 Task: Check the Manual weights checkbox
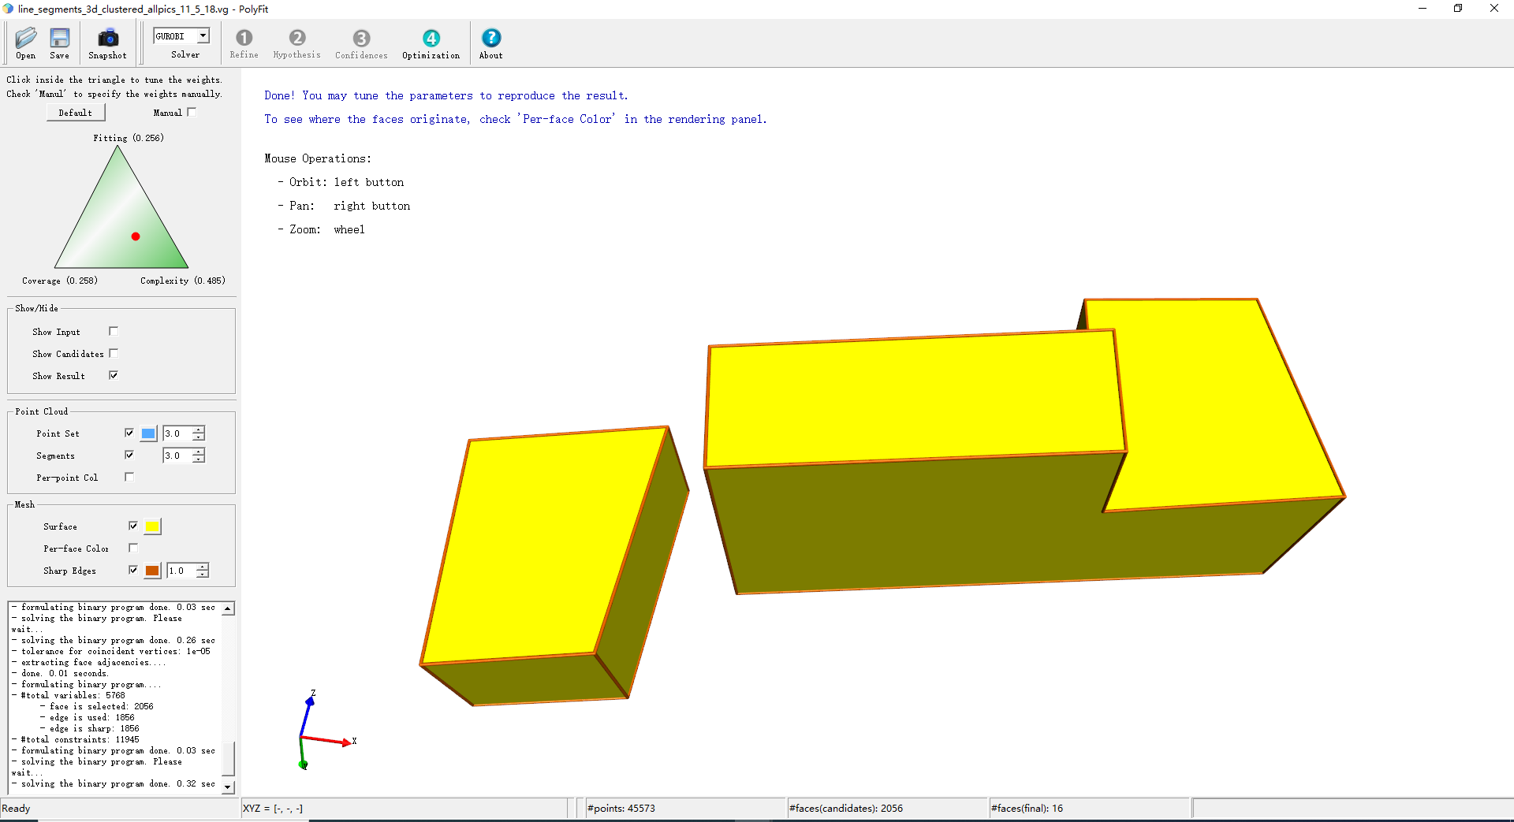click(x=192, y=112)
